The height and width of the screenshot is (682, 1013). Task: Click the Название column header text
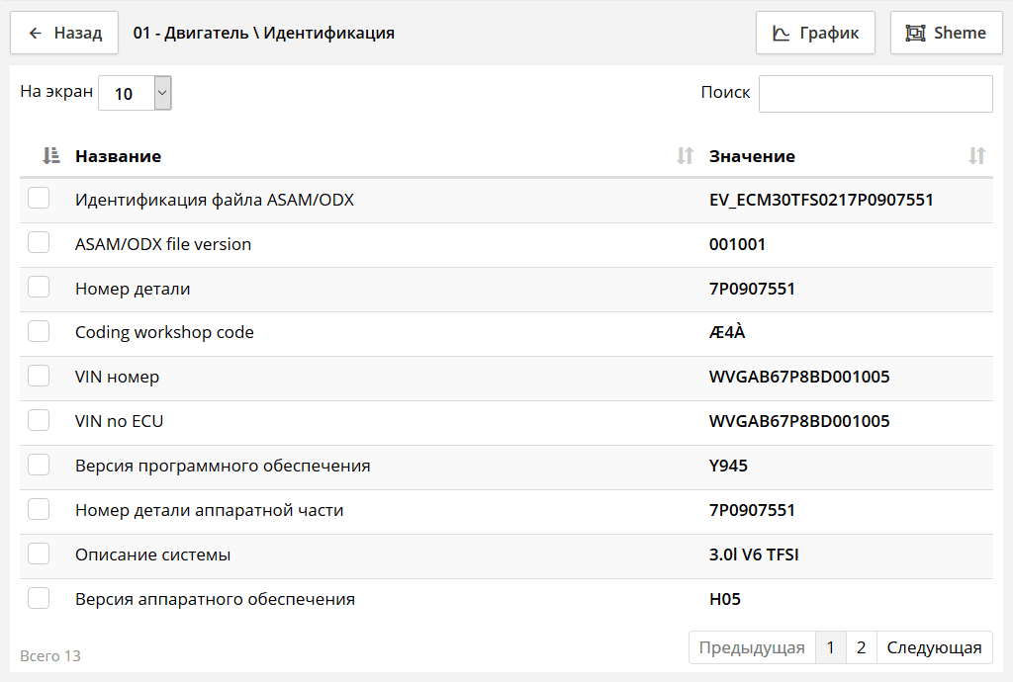(118, 156)
